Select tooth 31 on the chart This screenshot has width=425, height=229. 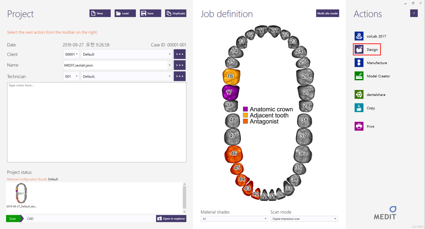(x=272, y=196)
